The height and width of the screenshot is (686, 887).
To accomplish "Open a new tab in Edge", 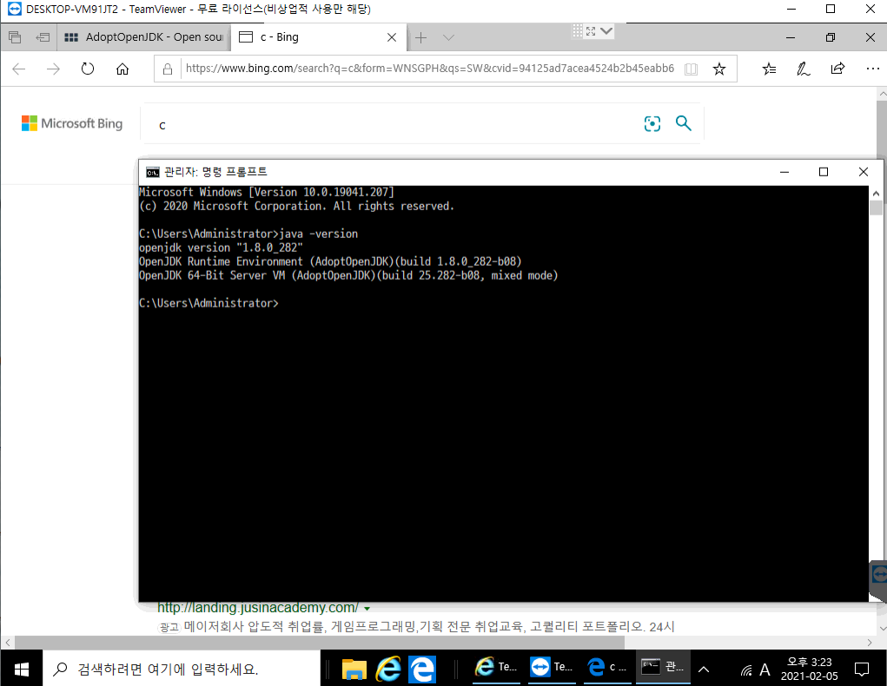I will 420,37.
